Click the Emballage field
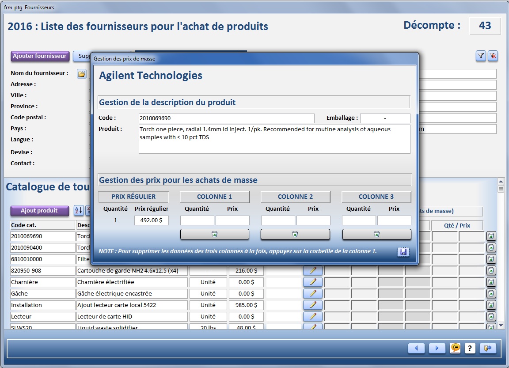 click(x=385, y=118)
